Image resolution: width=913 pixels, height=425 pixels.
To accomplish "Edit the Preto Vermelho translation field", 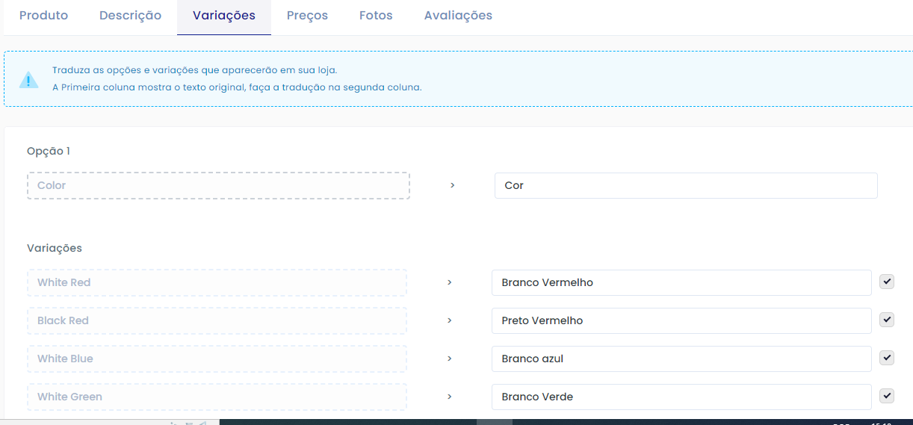I will (681, 320).
